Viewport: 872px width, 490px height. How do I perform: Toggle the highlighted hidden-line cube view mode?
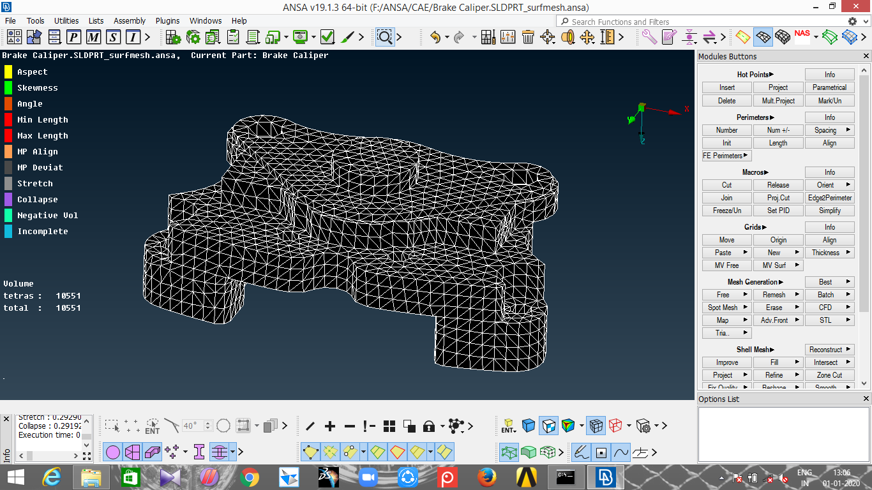click(548, 426)
